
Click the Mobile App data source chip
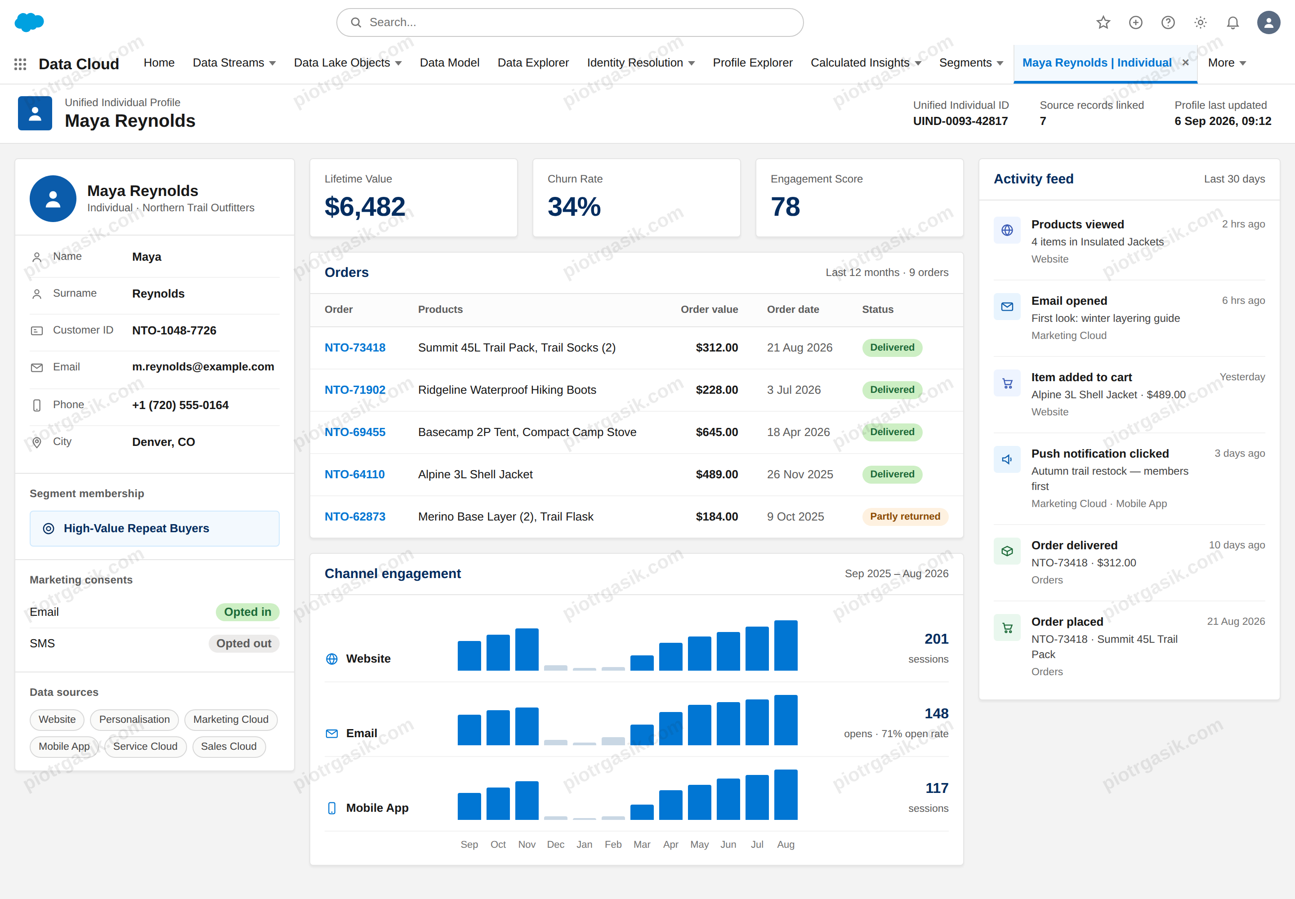[64, 747]
